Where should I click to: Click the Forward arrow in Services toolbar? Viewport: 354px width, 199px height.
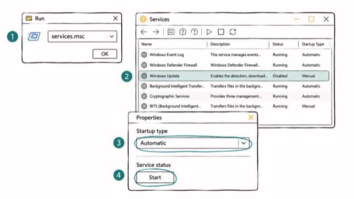tap(156, 32)
